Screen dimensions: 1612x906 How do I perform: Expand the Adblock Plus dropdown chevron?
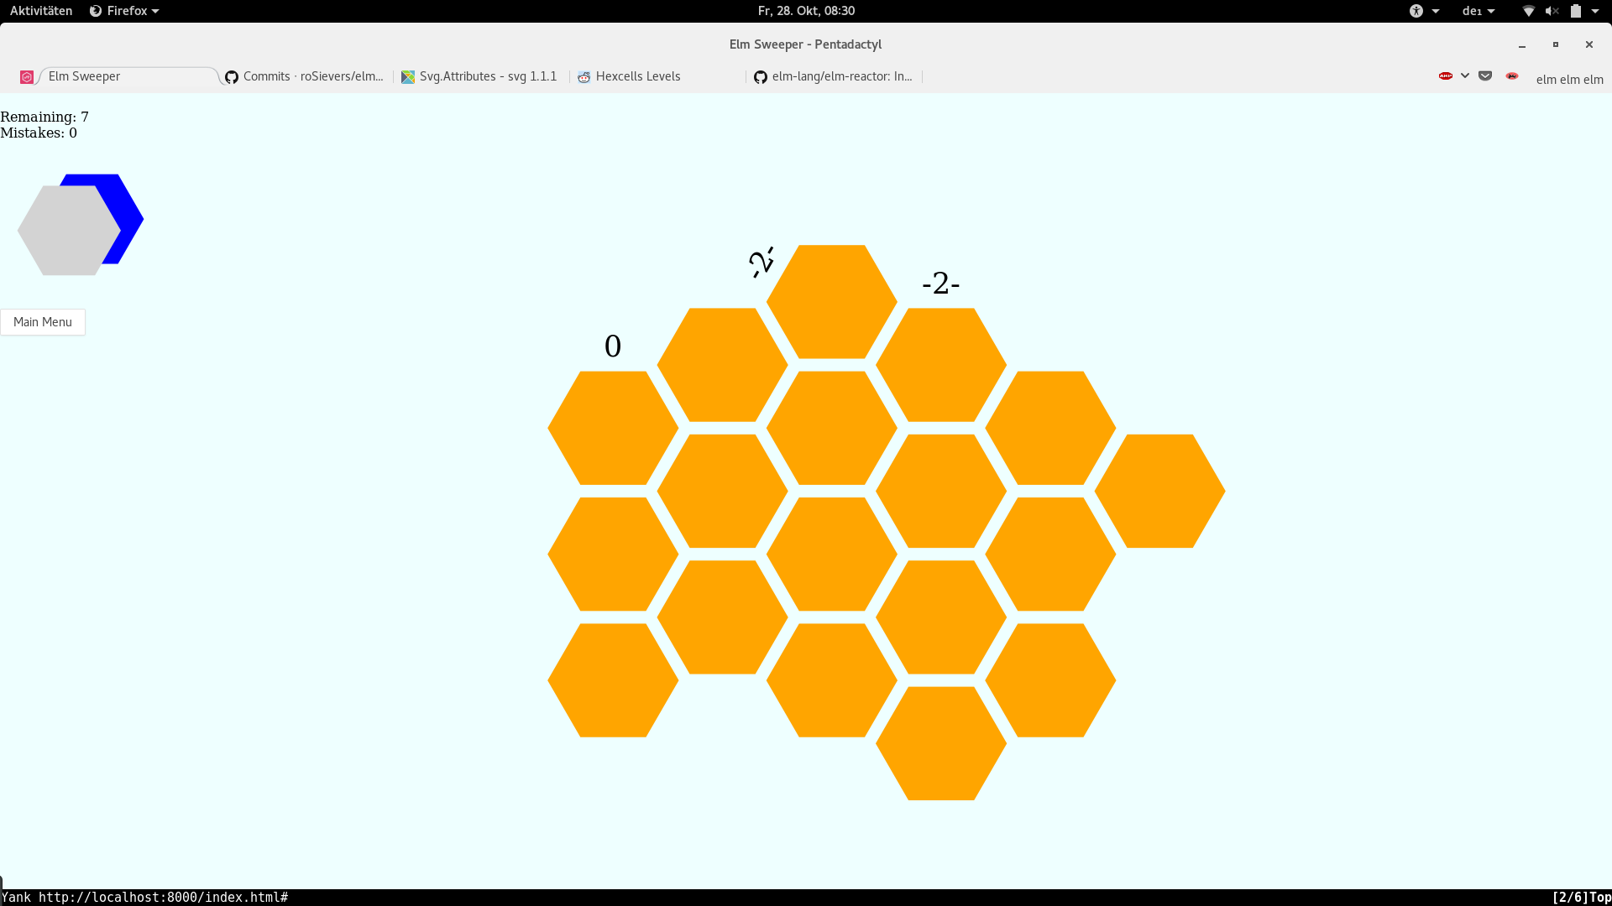pyautogui.click(x=1465, y=75)
